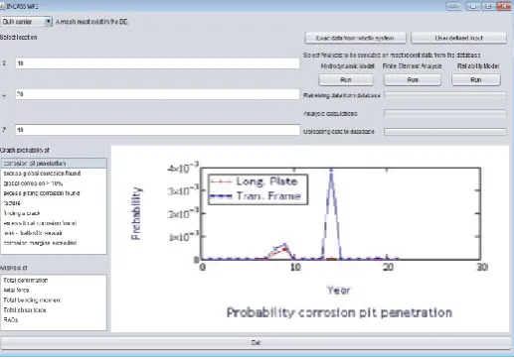This screenshot has width=514, height=359.
Task: Click the User defined input button
Action: click(458, 38)
